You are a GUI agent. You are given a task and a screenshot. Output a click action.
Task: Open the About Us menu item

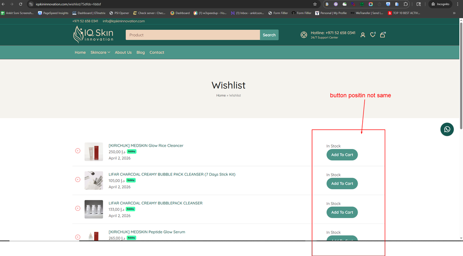(x=123, y=52)
